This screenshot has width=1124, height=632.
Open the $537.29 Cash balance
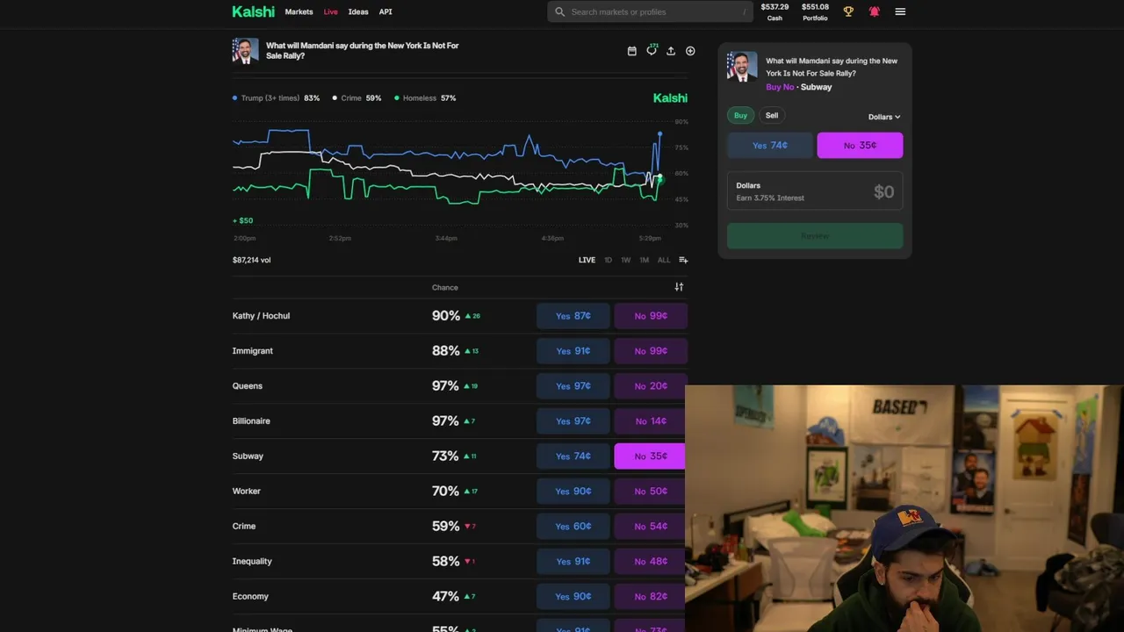(775, 11)
